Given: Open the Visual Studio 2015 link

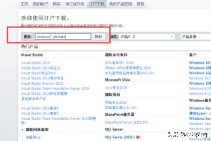Looking at the screenshot, I should point(35,63).
